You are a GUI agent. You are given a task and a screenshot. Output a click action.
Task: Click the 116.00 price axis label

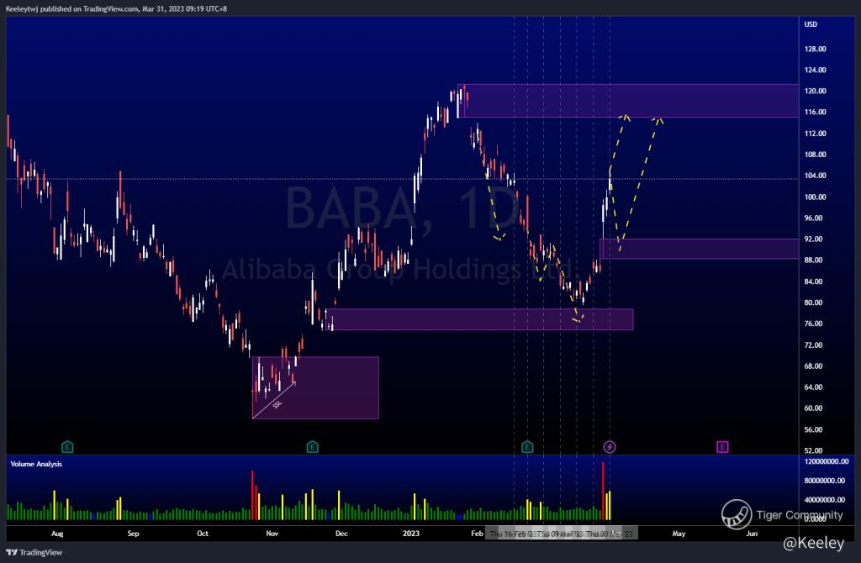click(x=815, y=112)
